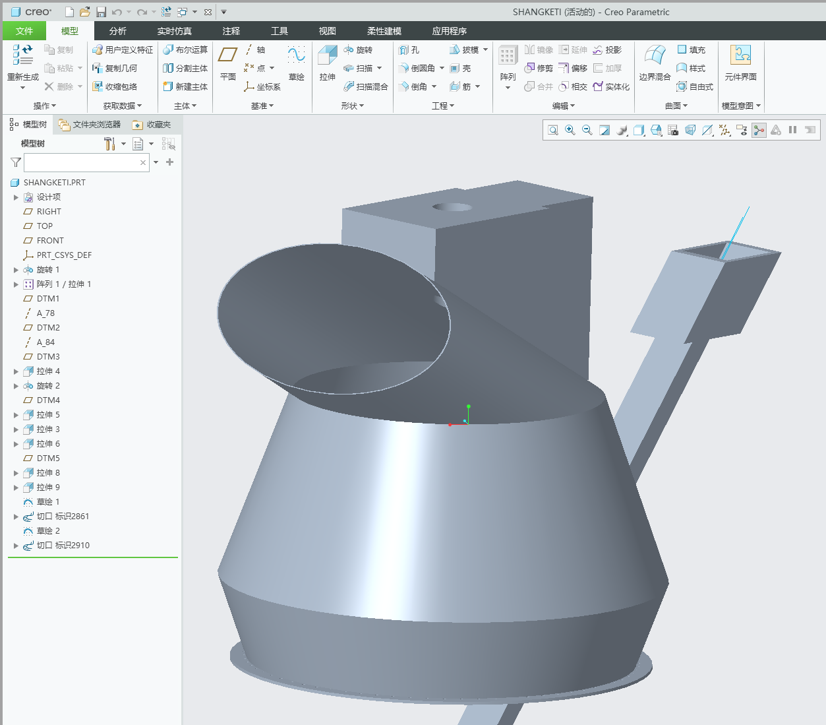Click the Repaint icon in view toolbar

[x=605, y=131]
